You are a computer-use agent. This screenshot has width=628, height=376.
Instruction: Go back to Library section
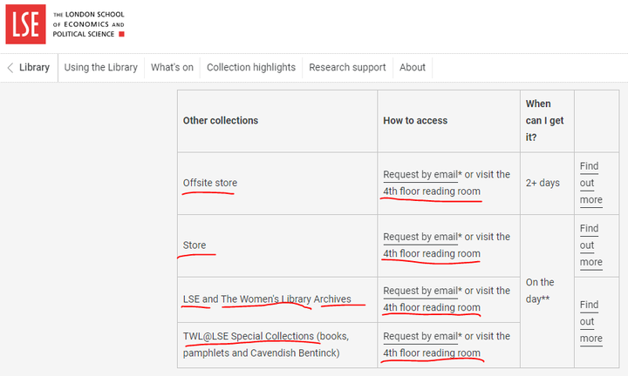(34, 67)
